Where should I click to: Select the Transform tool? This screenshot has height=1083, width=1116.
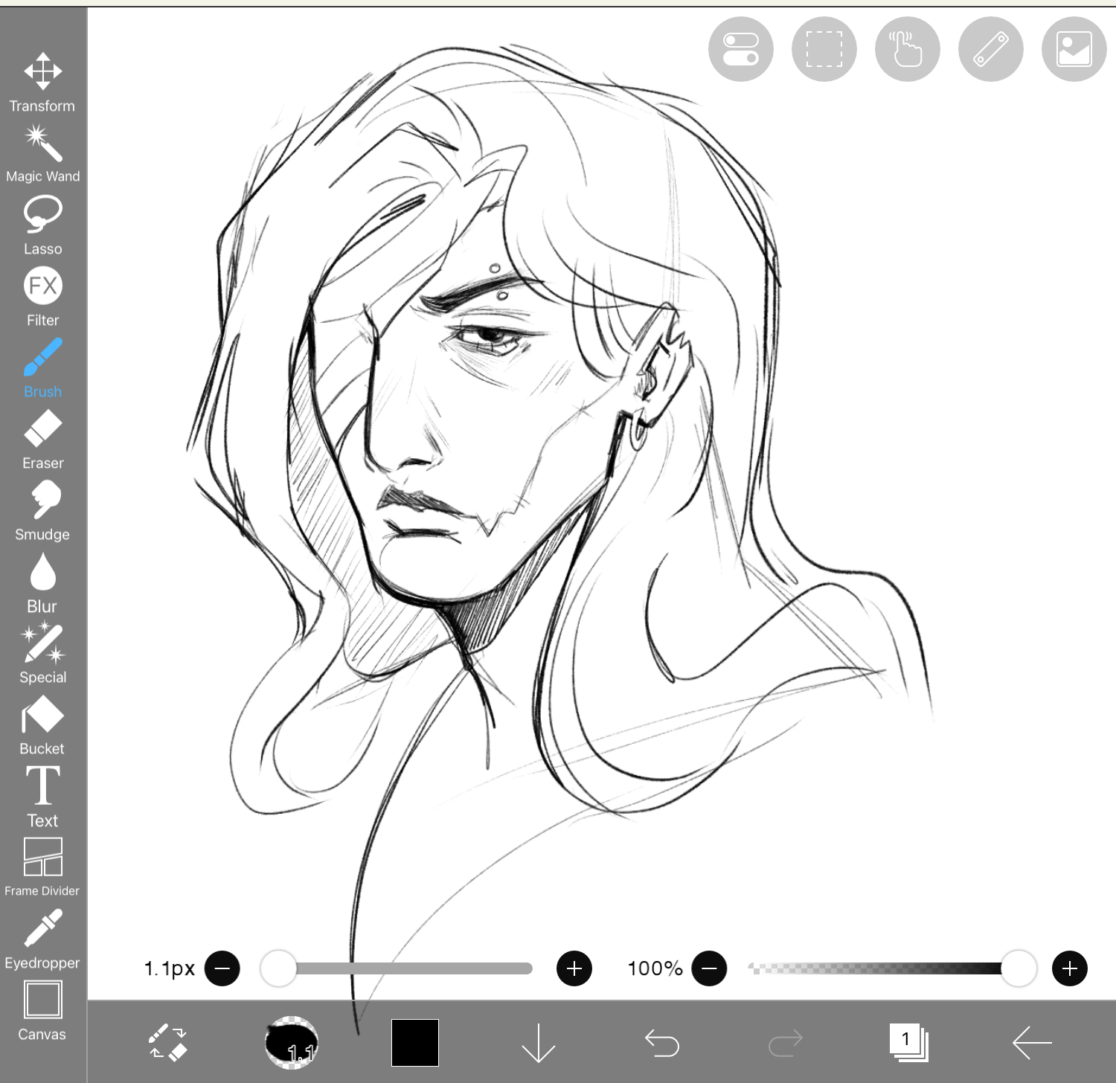pyautogui.click(x=42, y=82)
